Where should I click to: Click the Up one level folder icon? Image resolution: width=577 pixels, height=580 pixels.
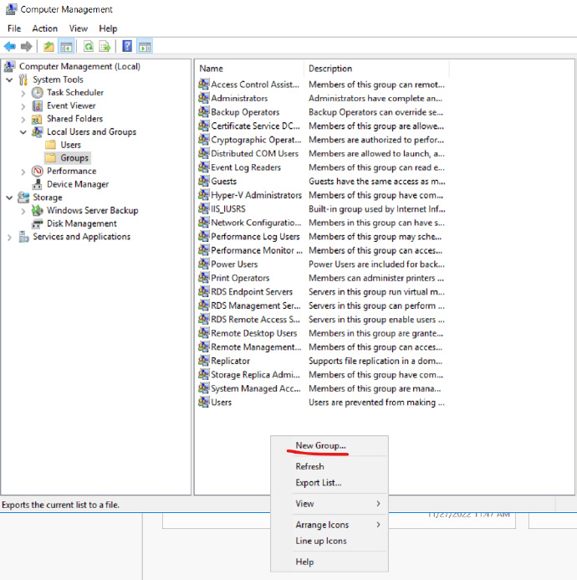click(x=49, y=47)
